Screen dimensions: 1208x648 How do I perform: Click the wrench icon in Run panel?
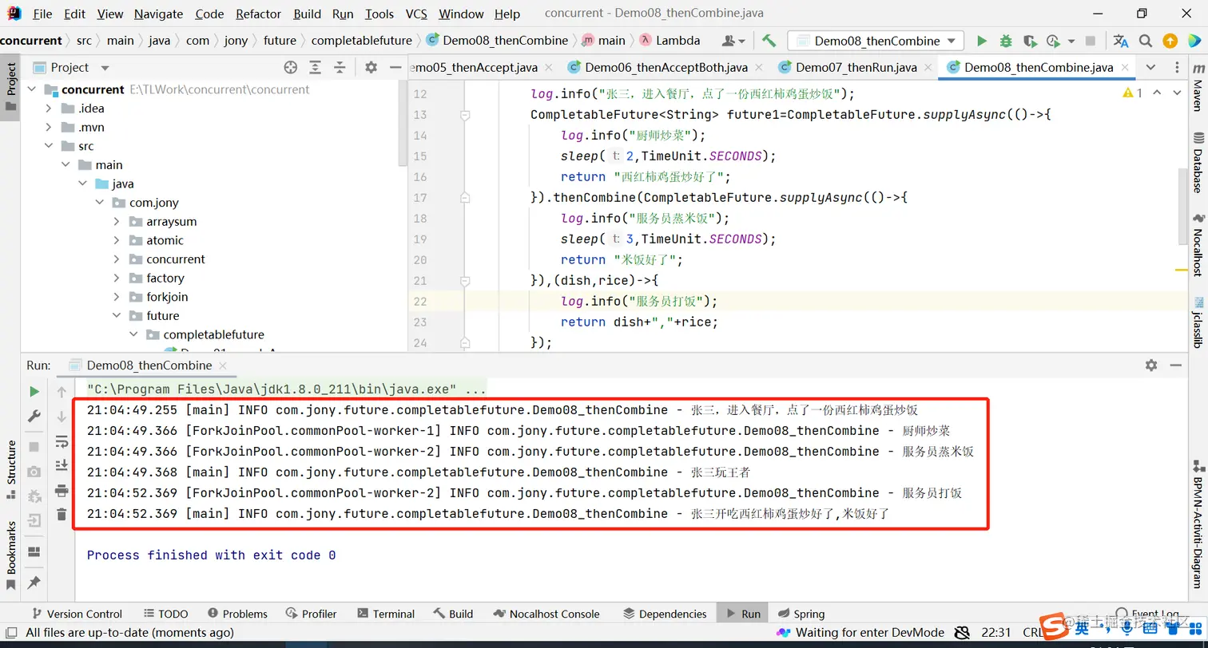pos(34,416)
